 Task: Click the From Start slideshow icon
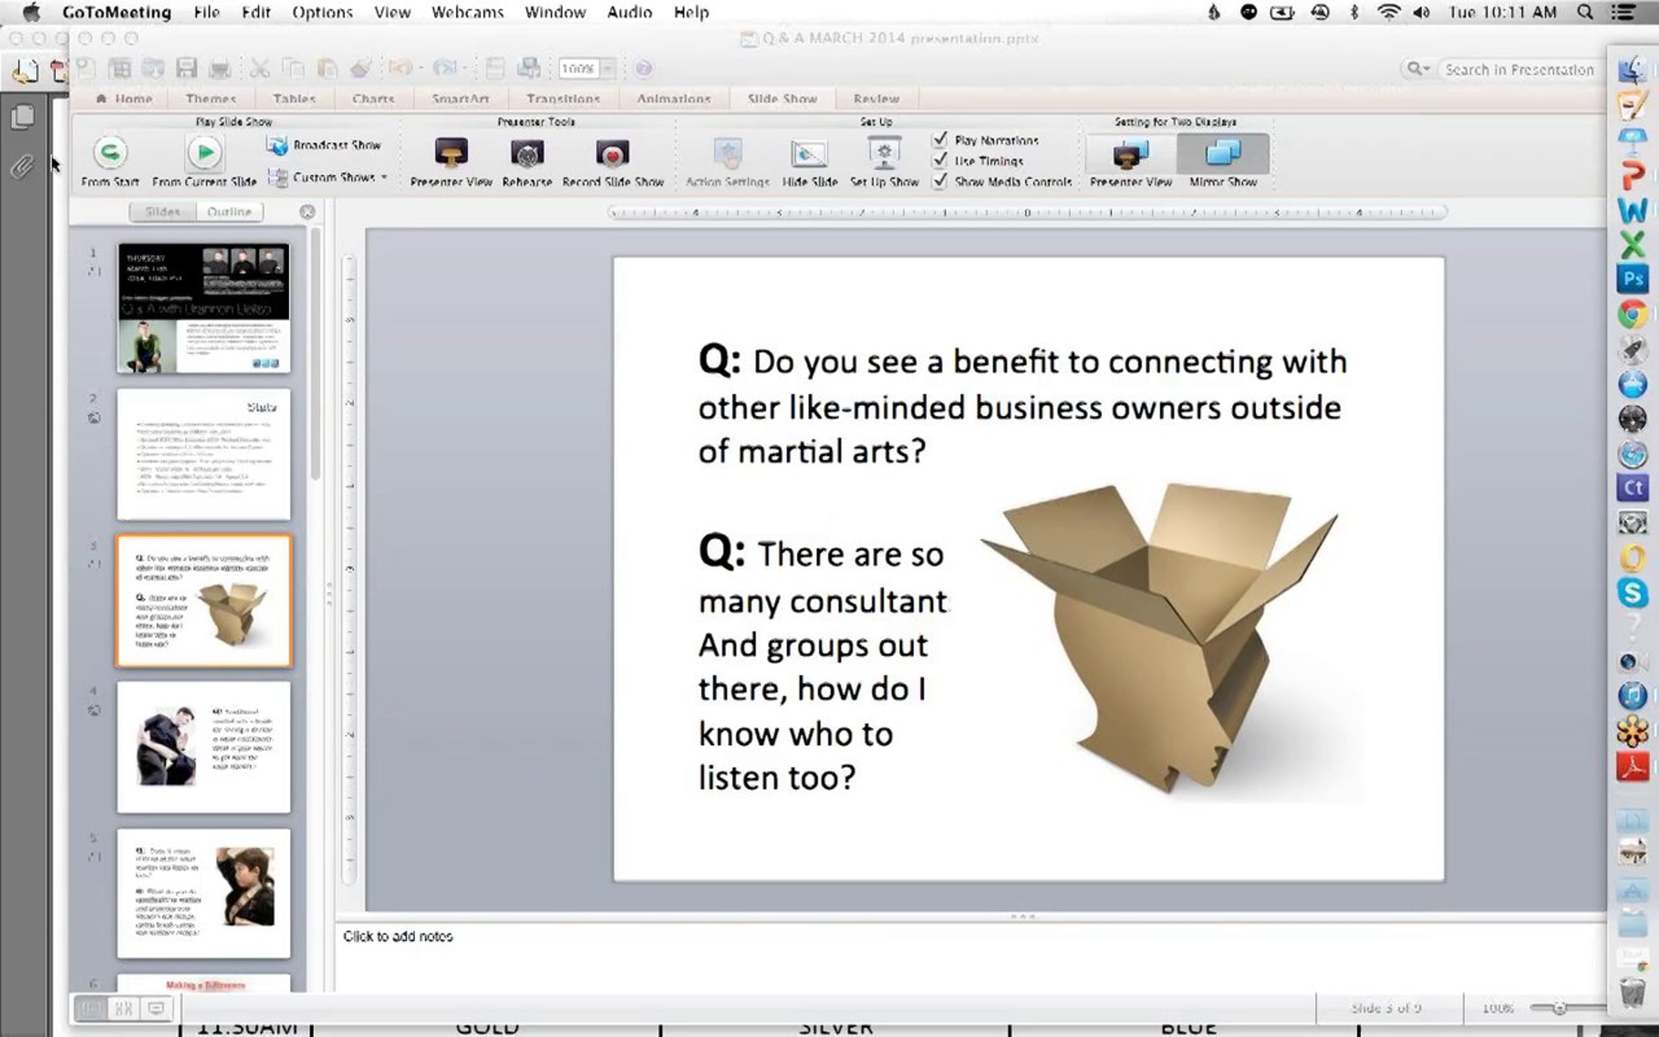click(x=110, y=153)
